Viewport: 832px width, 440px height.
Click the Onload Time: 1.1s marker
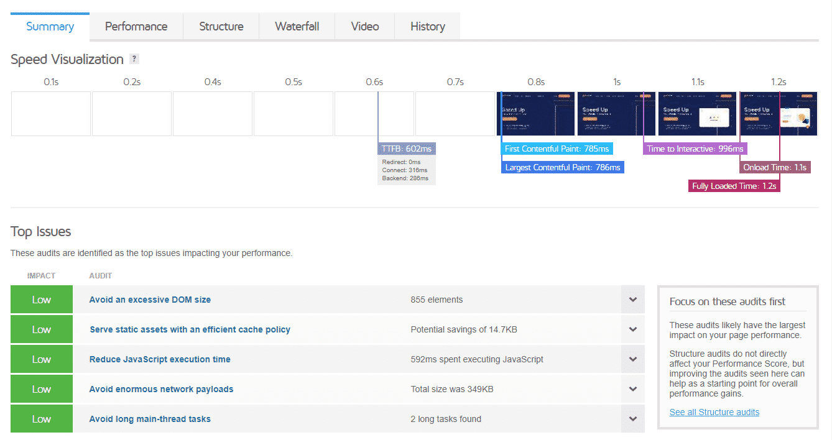click(775, 167)
